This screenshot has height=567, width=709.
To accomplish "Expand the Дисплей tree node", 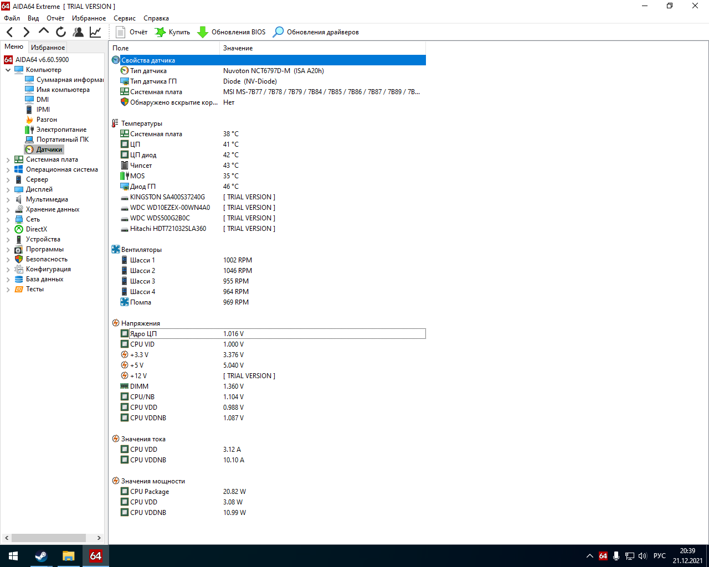I will tap(8, 190).
